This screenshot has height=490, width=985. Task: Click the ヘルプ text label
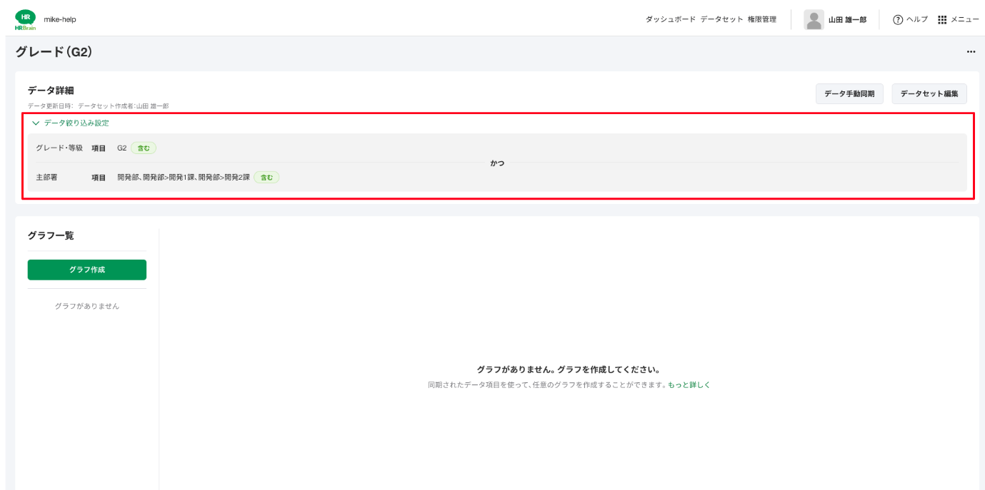pyautogui.click(x=916, y=20)
